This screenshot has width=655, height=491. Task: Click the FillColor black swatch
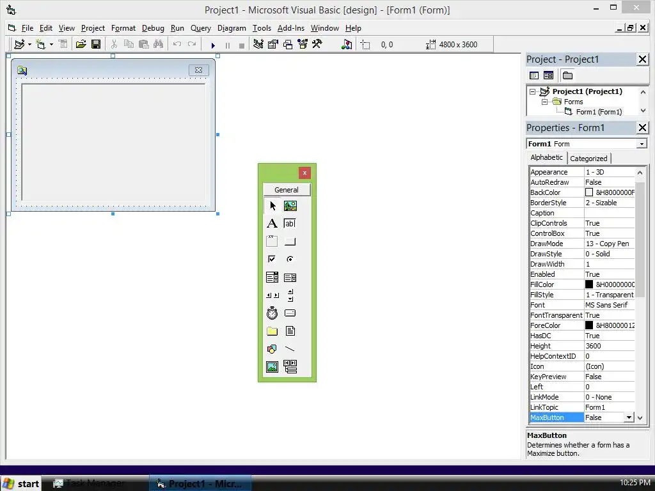click(x=589, y=284)
